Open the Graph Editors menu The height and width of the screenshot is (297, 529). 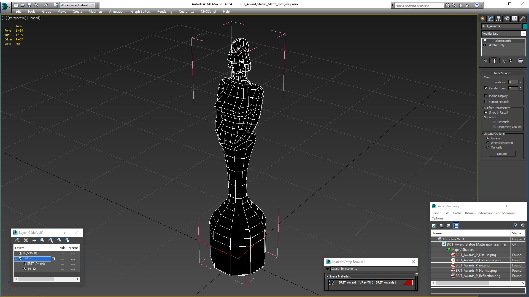[141, 12]
